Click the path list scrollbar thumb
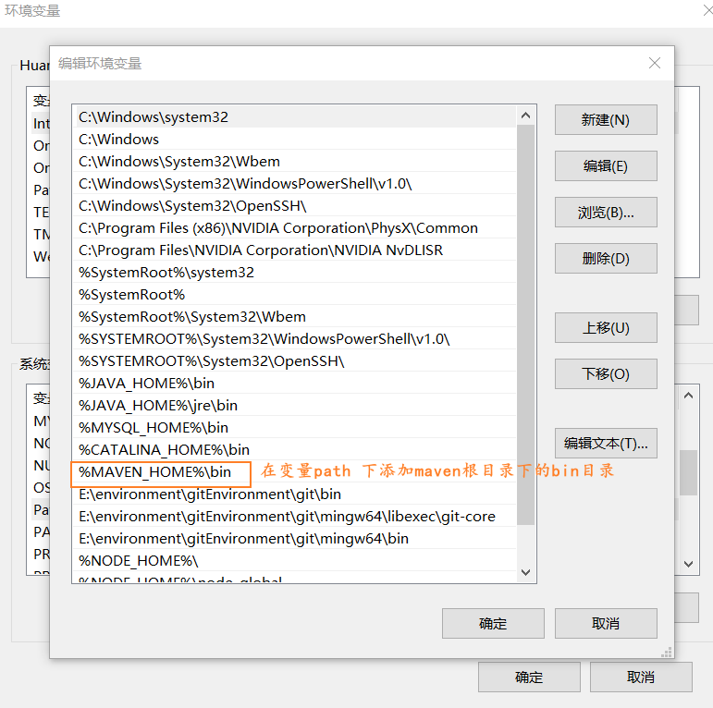The height and width of the screenshot is (708, 713). click(525, 324)
